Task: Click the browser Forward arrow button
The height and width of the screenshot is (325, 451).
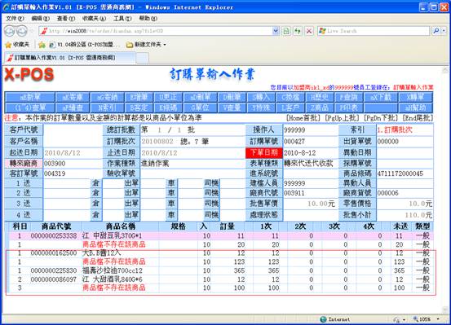Action: [x=21, y=31]
